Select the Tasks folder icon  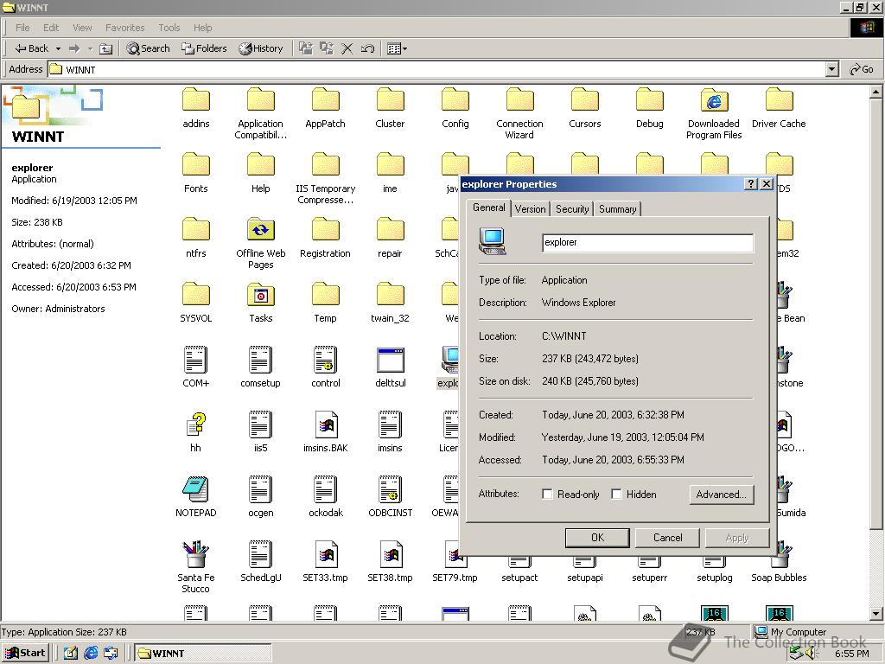[x=261, y=295]
